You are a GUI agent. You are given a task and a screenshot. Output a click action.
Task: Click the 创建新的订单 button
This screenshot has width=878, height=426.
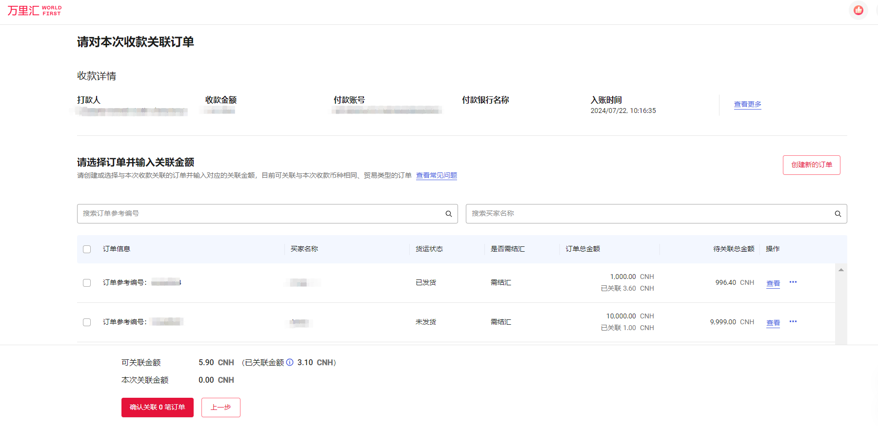point(811,165)
